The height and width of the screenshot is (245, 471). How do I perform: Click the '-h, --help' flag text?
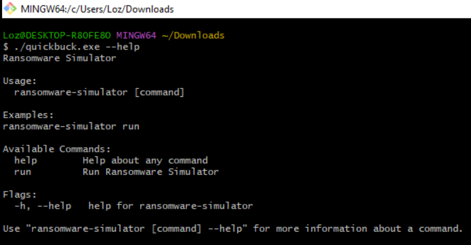43,206
